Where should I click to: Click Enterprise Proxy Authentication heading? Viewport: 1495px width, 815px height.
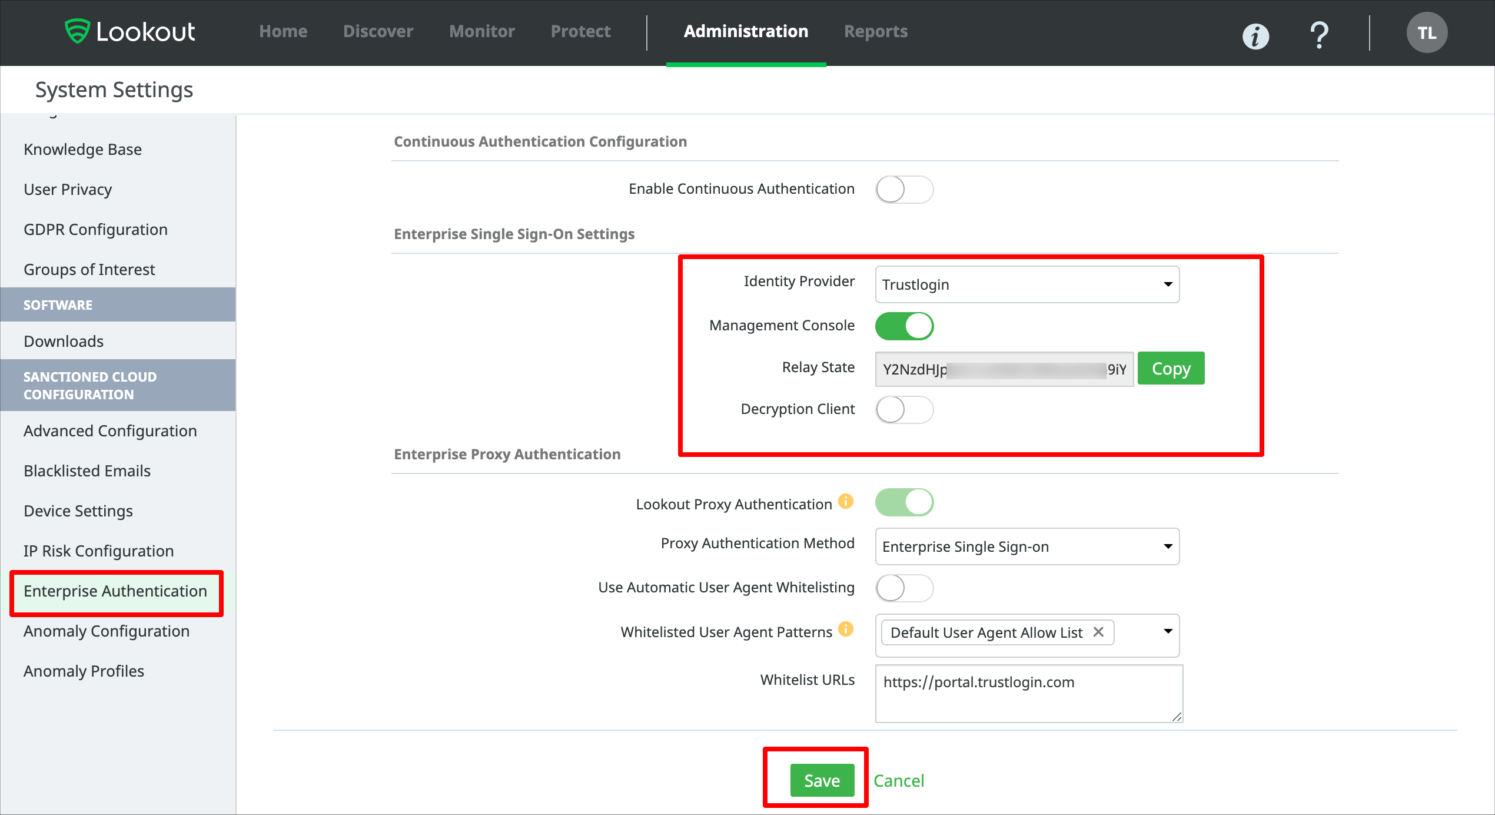point(507,455)
